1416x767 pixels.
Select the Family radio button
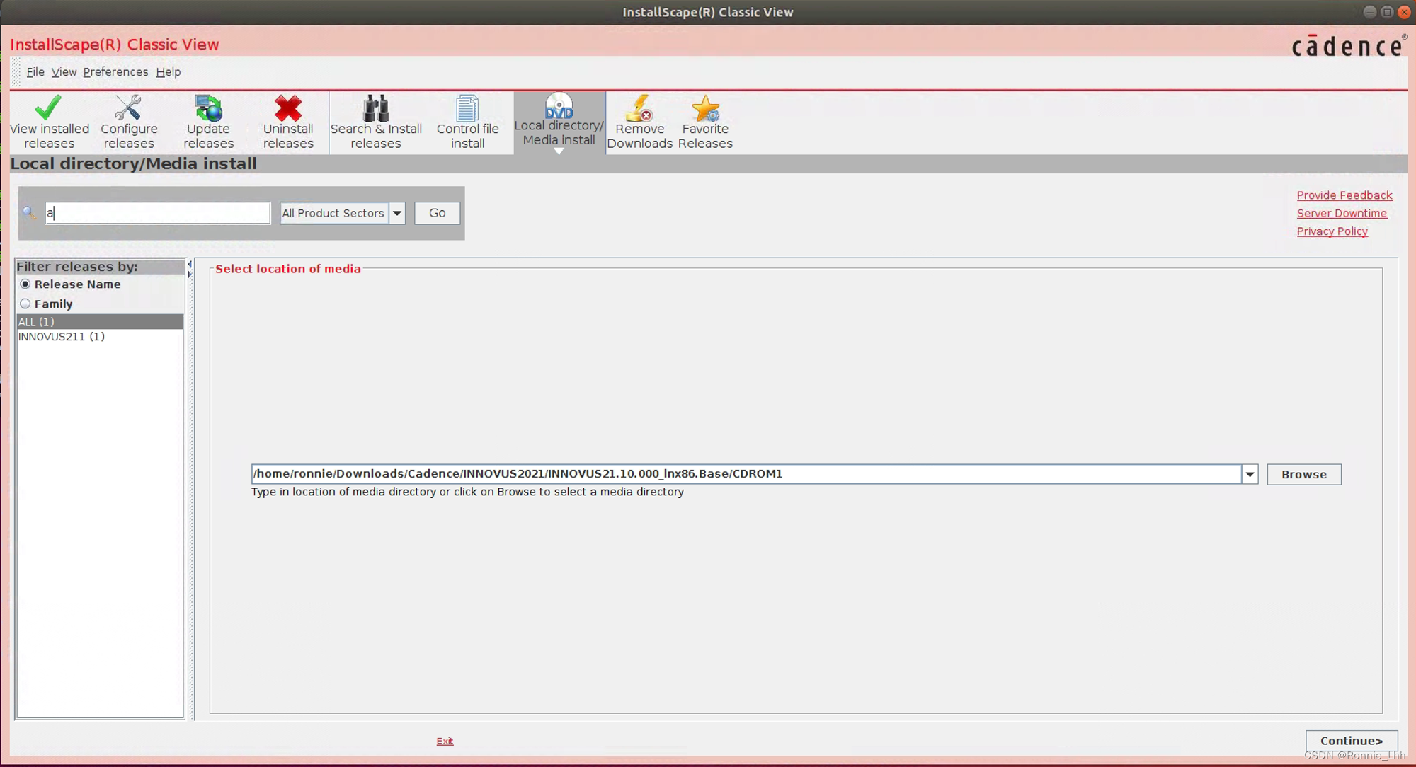click(25, 304)
